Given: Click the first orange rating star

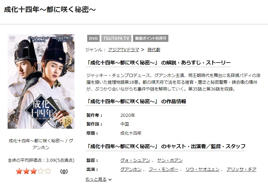Looking at the screenshot, I should pos(19,171).
